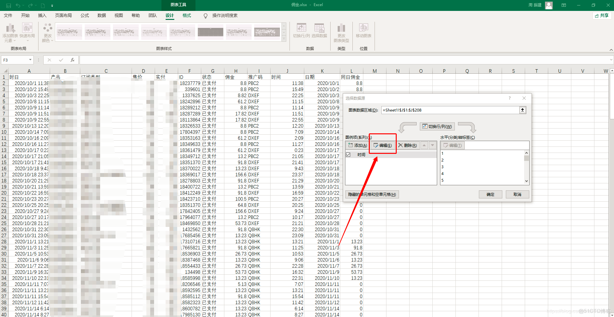Click the 切换行/列 ribbon icon
The width and height of the screenshot is (614, 317).
[x=301, y=31]
